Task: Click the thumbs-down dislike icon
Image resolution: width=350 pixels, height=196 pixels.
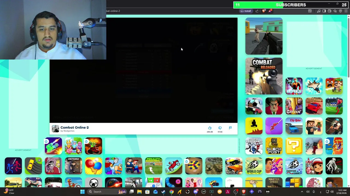Action: 220,128
